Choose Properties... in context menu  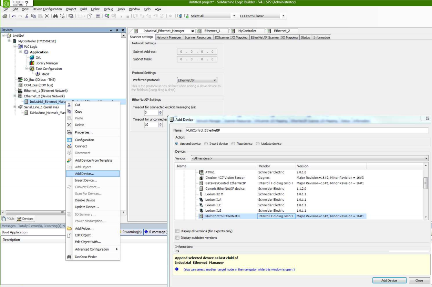93,133
